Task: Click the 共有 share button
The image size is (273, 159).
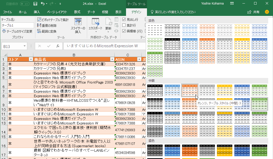Action: coord(253,12)
